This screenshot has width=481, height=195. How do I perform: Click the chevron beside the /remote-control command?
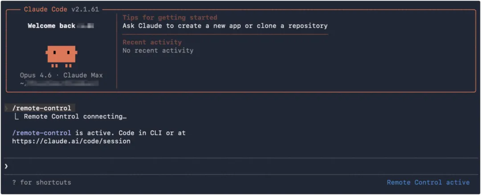coord(6,108)
